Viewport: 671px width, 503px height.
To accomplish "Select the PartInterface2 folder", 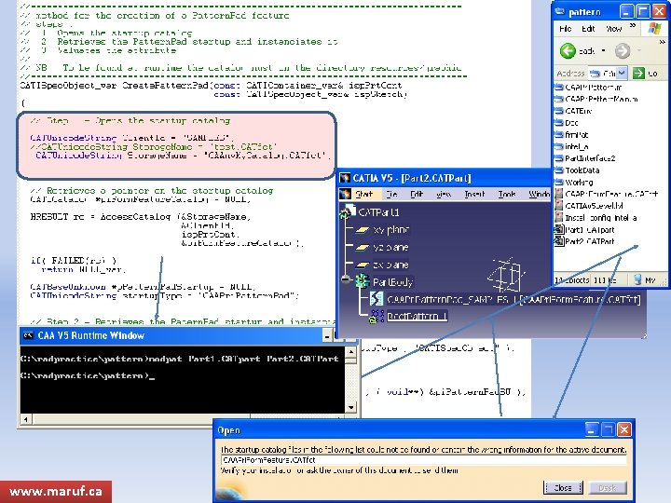I will click(584, 158).
